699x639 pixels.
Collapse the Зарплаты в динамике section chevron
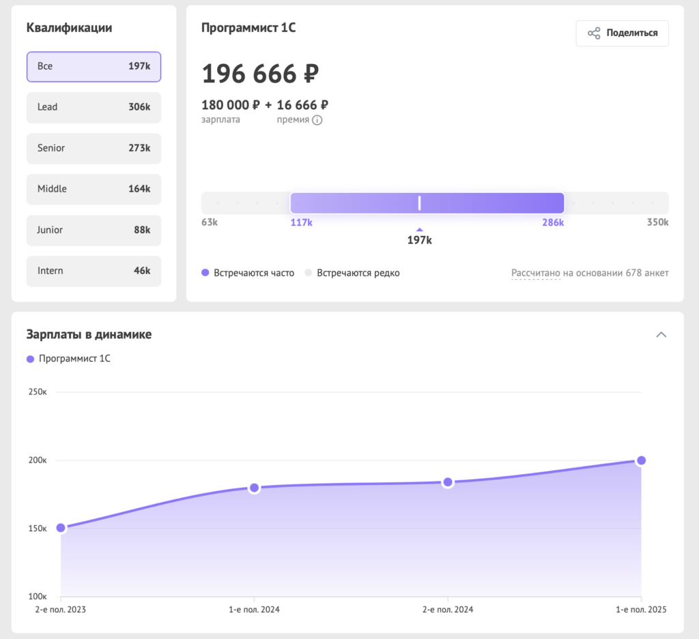click(660, 334)
